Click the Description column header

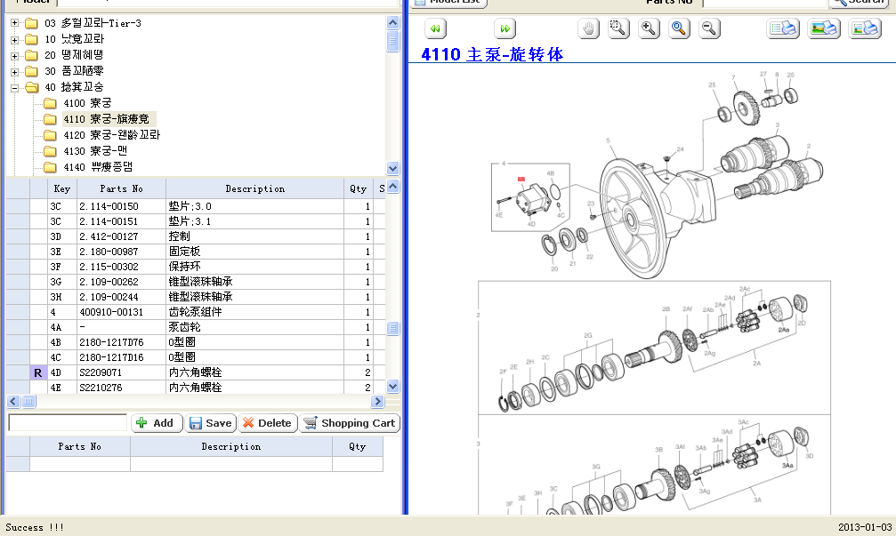coord(254,189)
